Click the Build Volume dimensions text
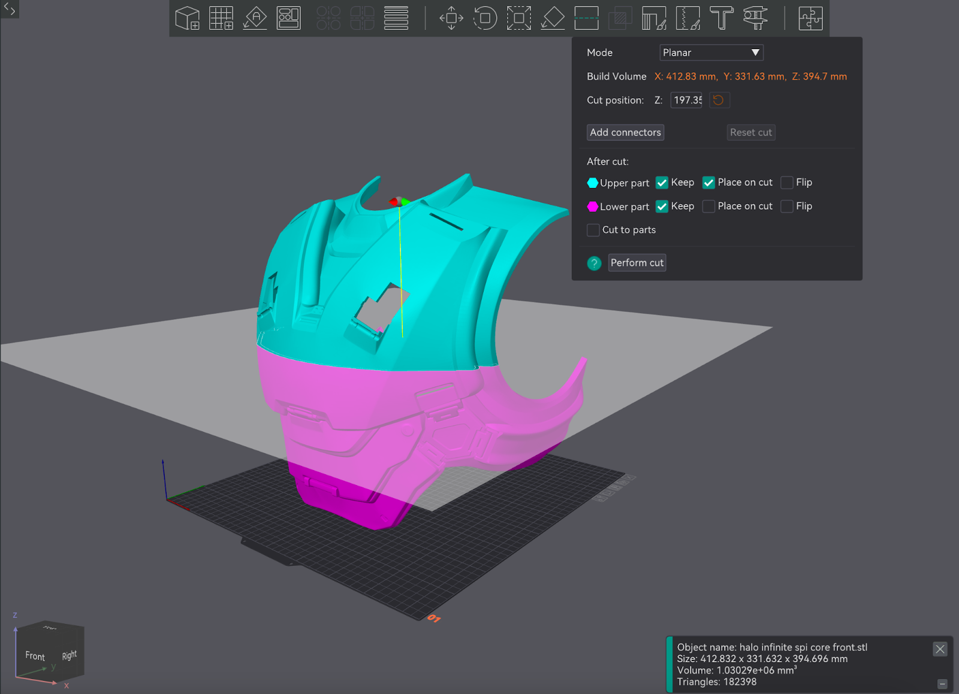The image size is (959, 694). click(x=750, y=77)
